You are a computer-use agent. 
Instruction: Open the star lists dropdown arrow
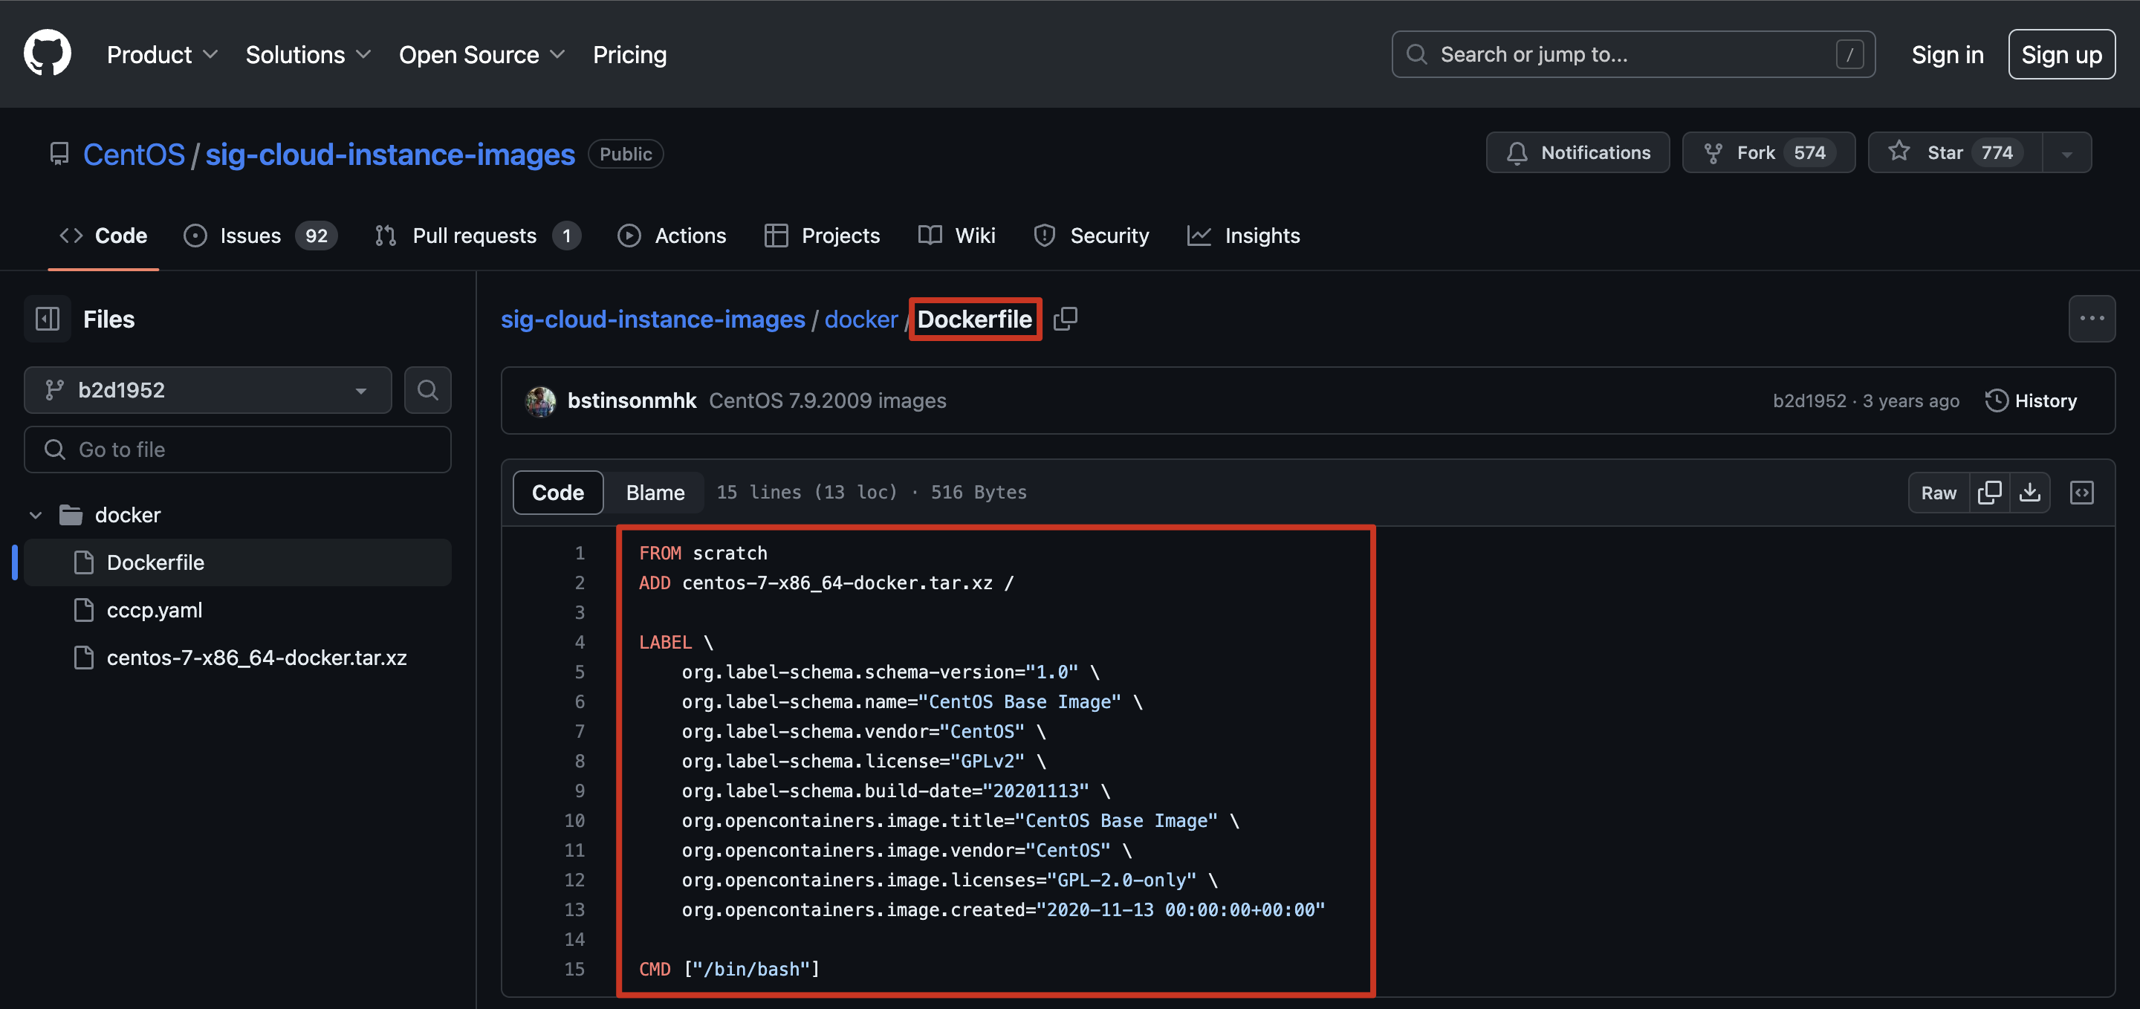click(2067, 153)
